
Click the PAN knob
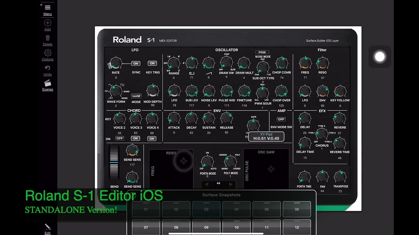point(322,177)
